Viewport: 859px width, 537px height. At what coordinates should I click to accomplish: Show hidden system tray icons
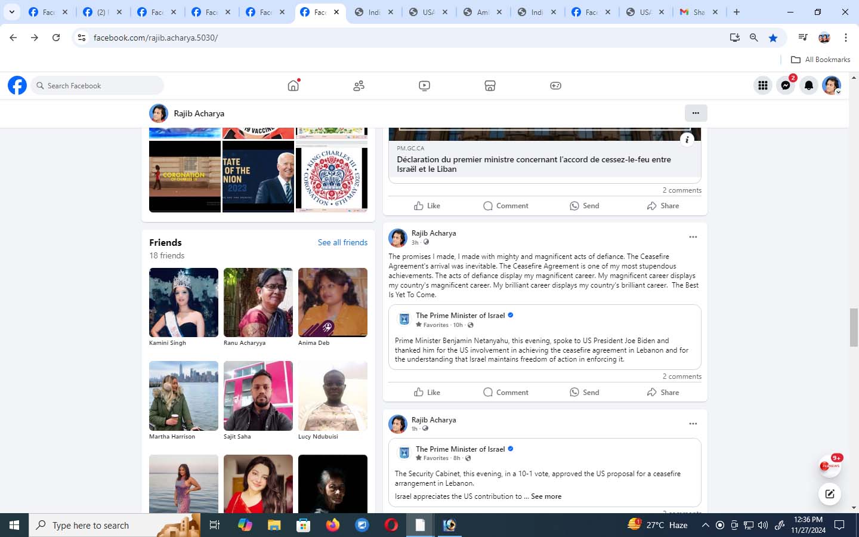tap(705, 525)
